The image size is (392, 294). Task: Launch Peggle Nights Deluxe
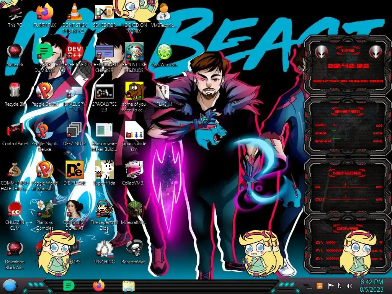pos(44,137)
